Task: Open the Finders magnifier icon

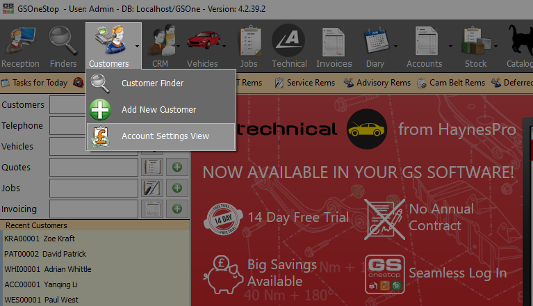Action: point(63,47)
